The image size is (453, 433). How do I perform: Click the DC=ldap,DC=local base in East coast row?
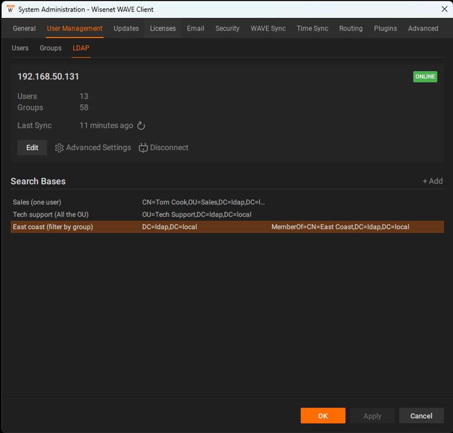click(169, 227)
